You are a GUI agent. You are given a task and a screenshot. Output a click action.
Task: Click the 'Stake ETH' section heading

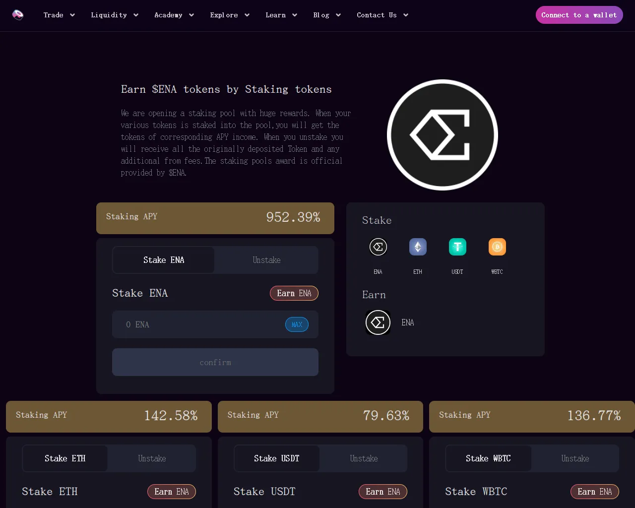click(x=50, y=492)
